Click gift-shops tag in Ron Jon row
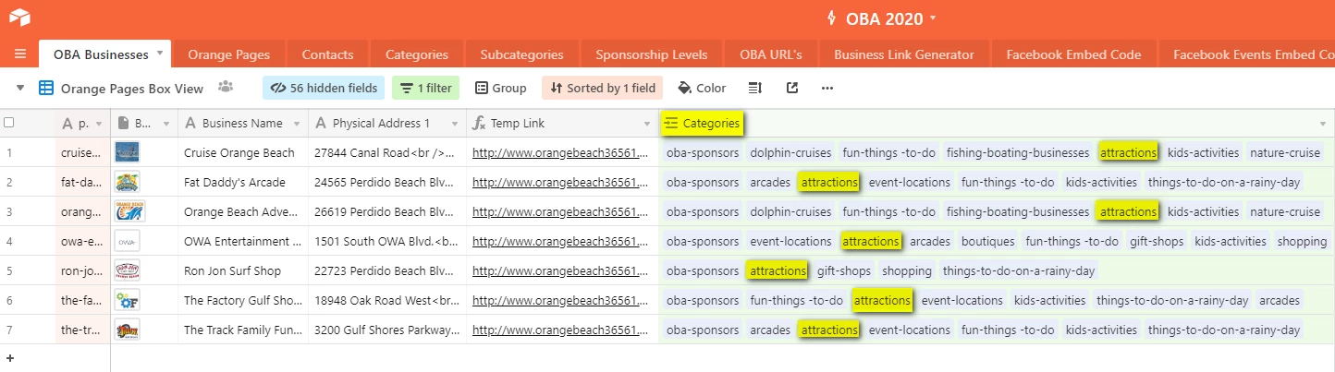 (x=844, y=270)
